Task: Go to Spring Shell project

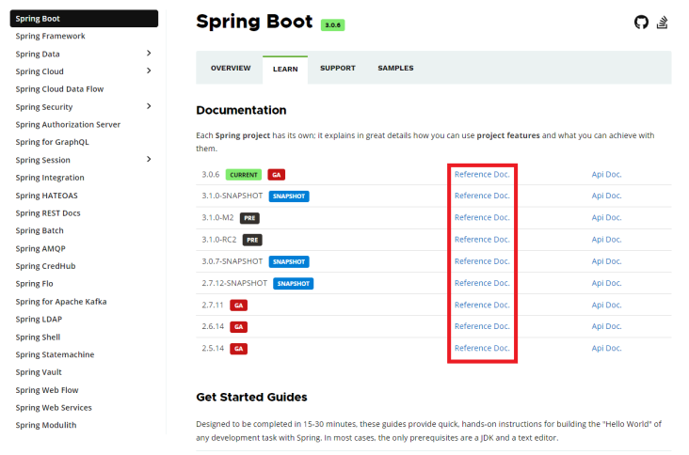Action: click(x=38, y=337)
